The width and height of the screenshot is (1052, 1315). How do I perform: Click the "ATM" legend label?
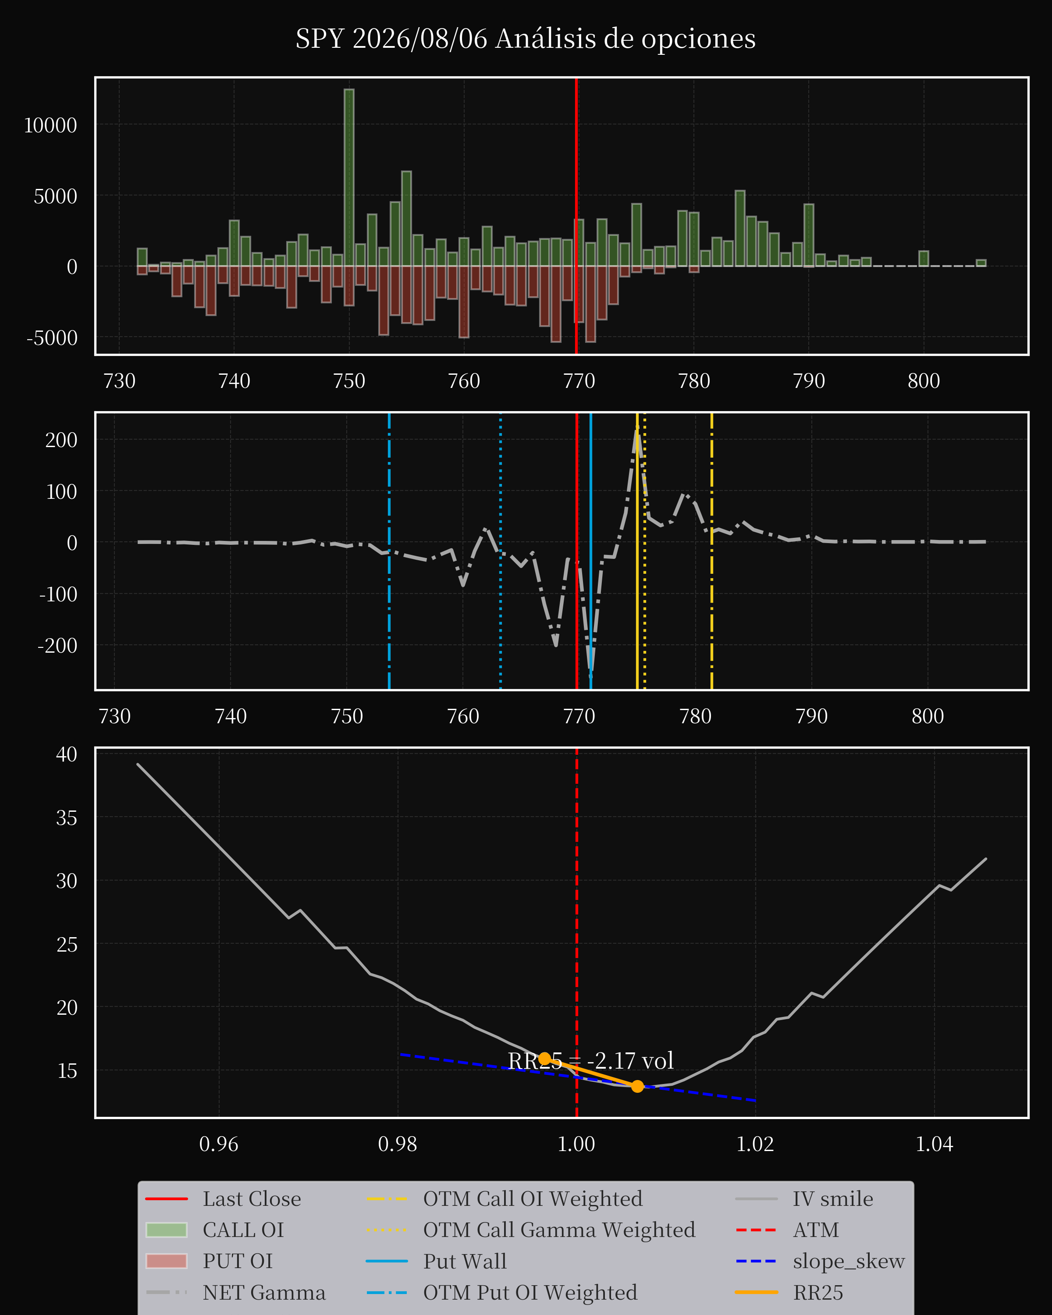coord(816,1230)
